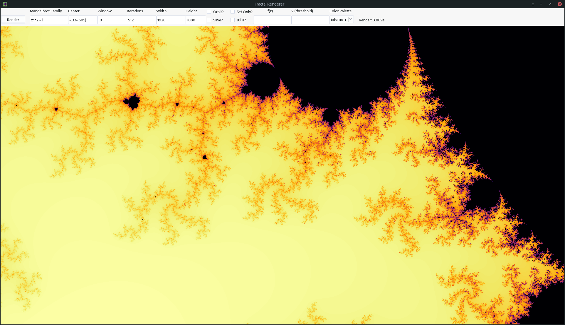This screenshot has width=565, height=325.
Task: Click the restore window icon
Action: pyautogui.click(x=550, y=4)
